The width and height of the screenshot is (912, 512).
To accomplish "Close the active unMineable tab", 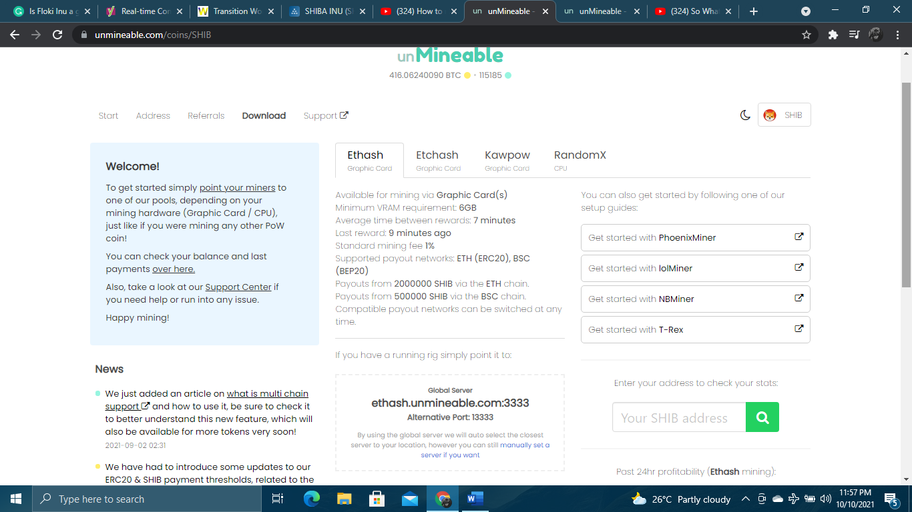I will pyautogui.click(x=545, y=11).
